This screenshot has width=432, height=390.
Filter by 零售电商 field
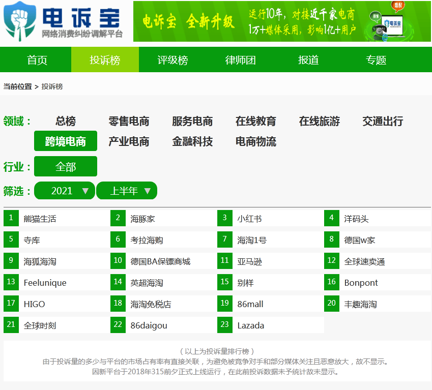click(x=129, y=121)
